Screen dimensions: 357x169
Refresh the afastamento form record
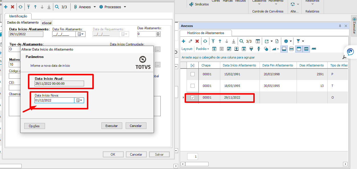pyautogui.click(x=20, y=7)
